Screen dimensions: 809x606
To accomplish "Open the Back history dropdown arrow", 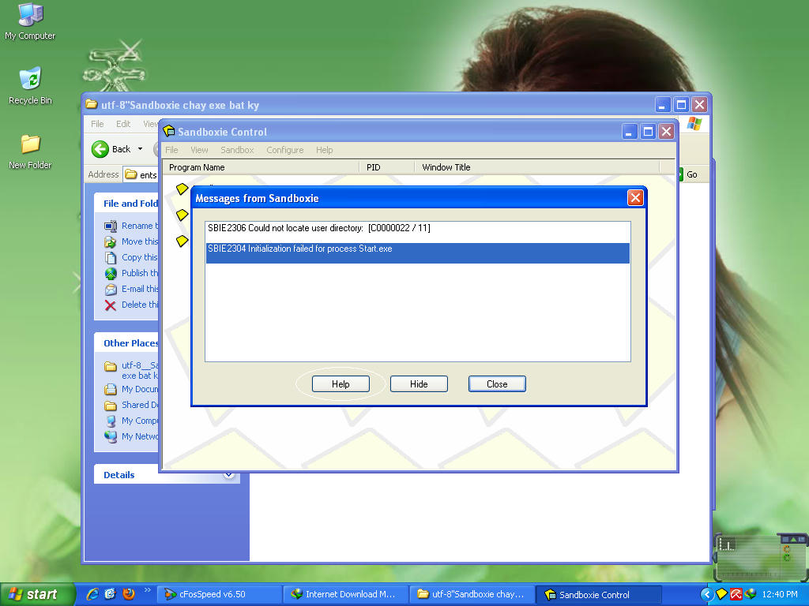I will [140, 149].
